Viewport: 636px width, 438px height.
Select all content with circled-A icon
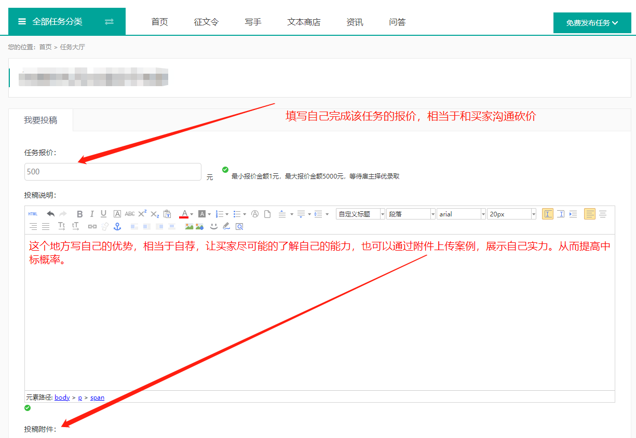255,214
